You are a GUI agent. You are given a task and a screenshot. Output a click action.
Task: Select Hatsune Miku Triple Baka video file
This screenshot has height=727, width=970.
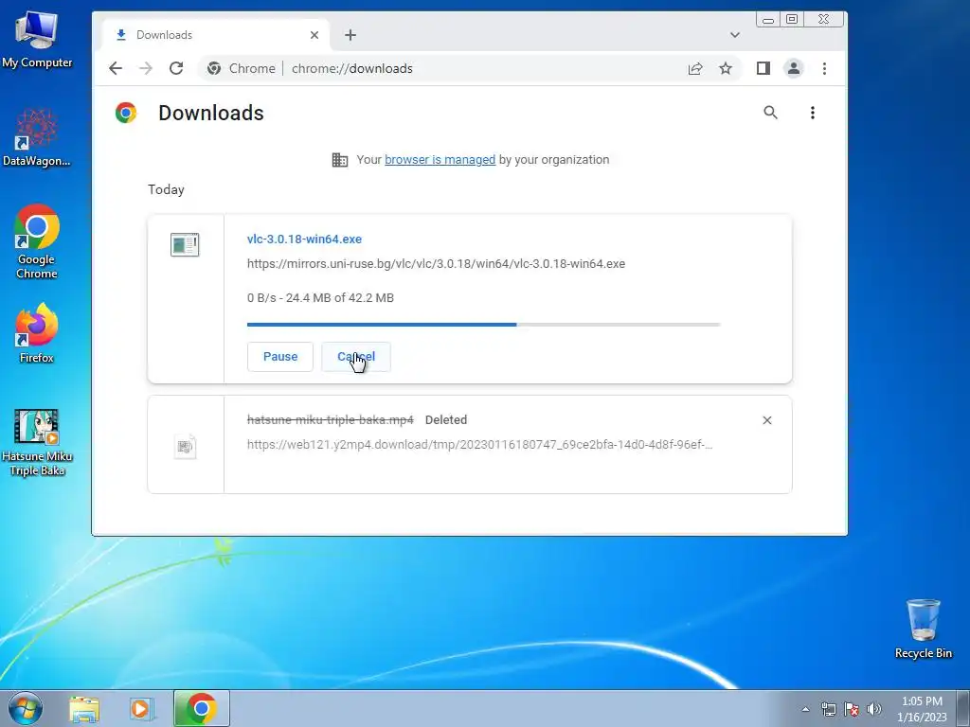click(37, 443)
